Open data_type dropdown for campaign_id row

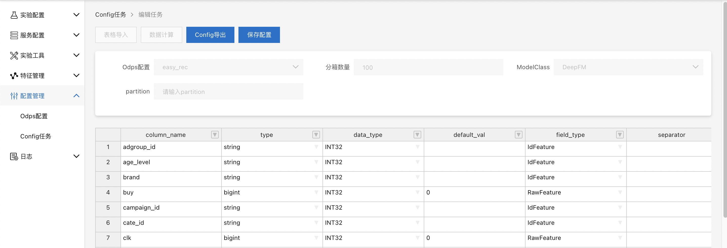click(x=417, y=207)
